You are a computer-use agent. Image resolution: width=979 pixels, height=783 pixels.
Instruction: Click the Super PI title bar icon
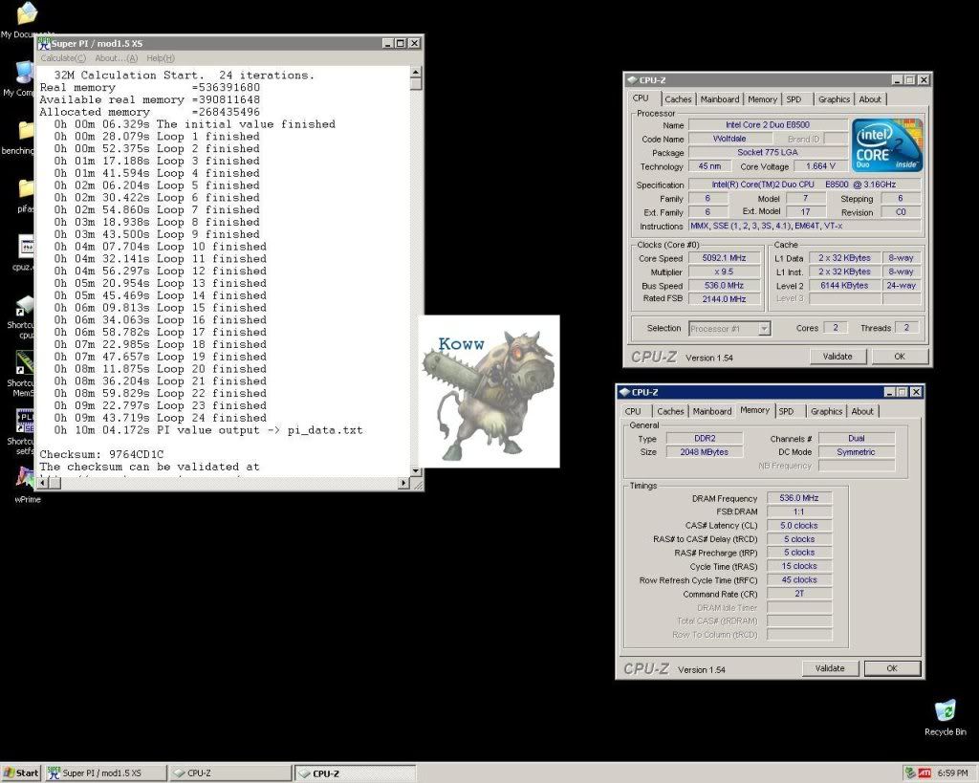coord(44,43)
